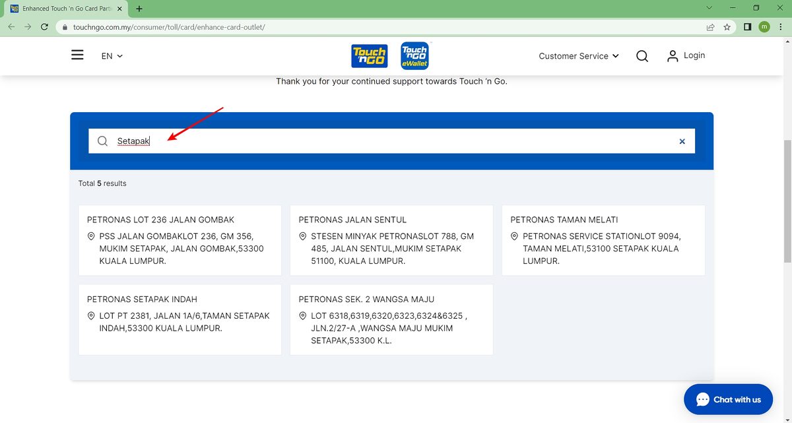This screenshot has width=792, height=423.
Task: Open a new tab with the plus button
Action: [x=139, y=9]
